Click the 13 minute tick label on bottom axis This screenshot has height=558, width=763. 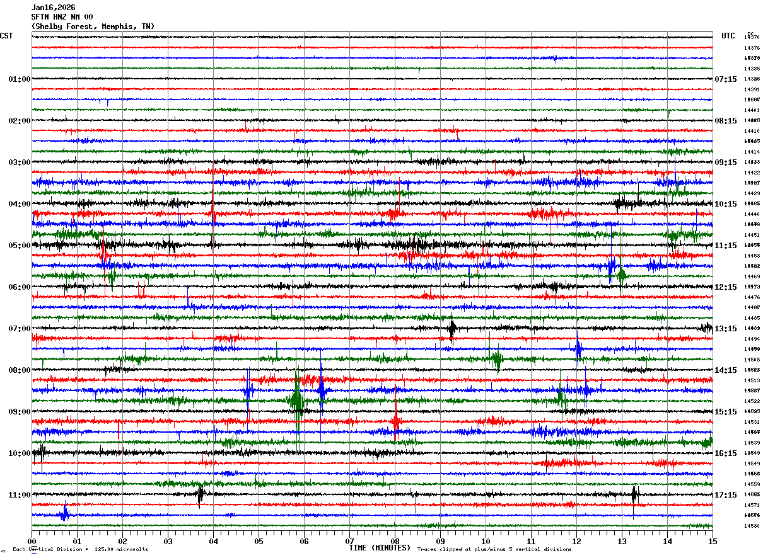622,541
